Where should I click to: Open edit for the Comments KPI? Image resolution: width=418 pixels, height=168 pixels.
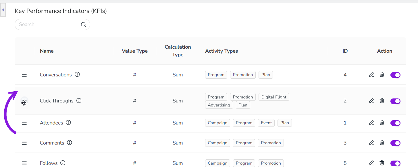(371, 143)
